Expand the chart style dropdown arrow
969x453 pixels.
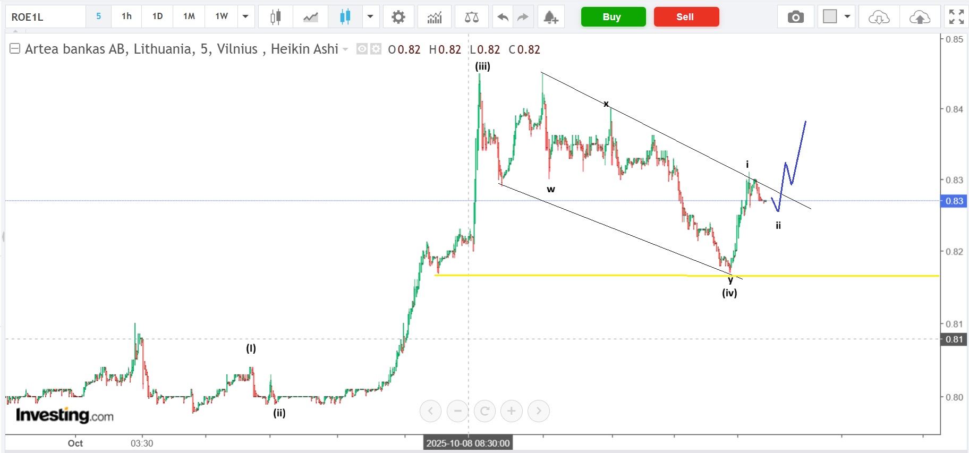pos(370,17)
